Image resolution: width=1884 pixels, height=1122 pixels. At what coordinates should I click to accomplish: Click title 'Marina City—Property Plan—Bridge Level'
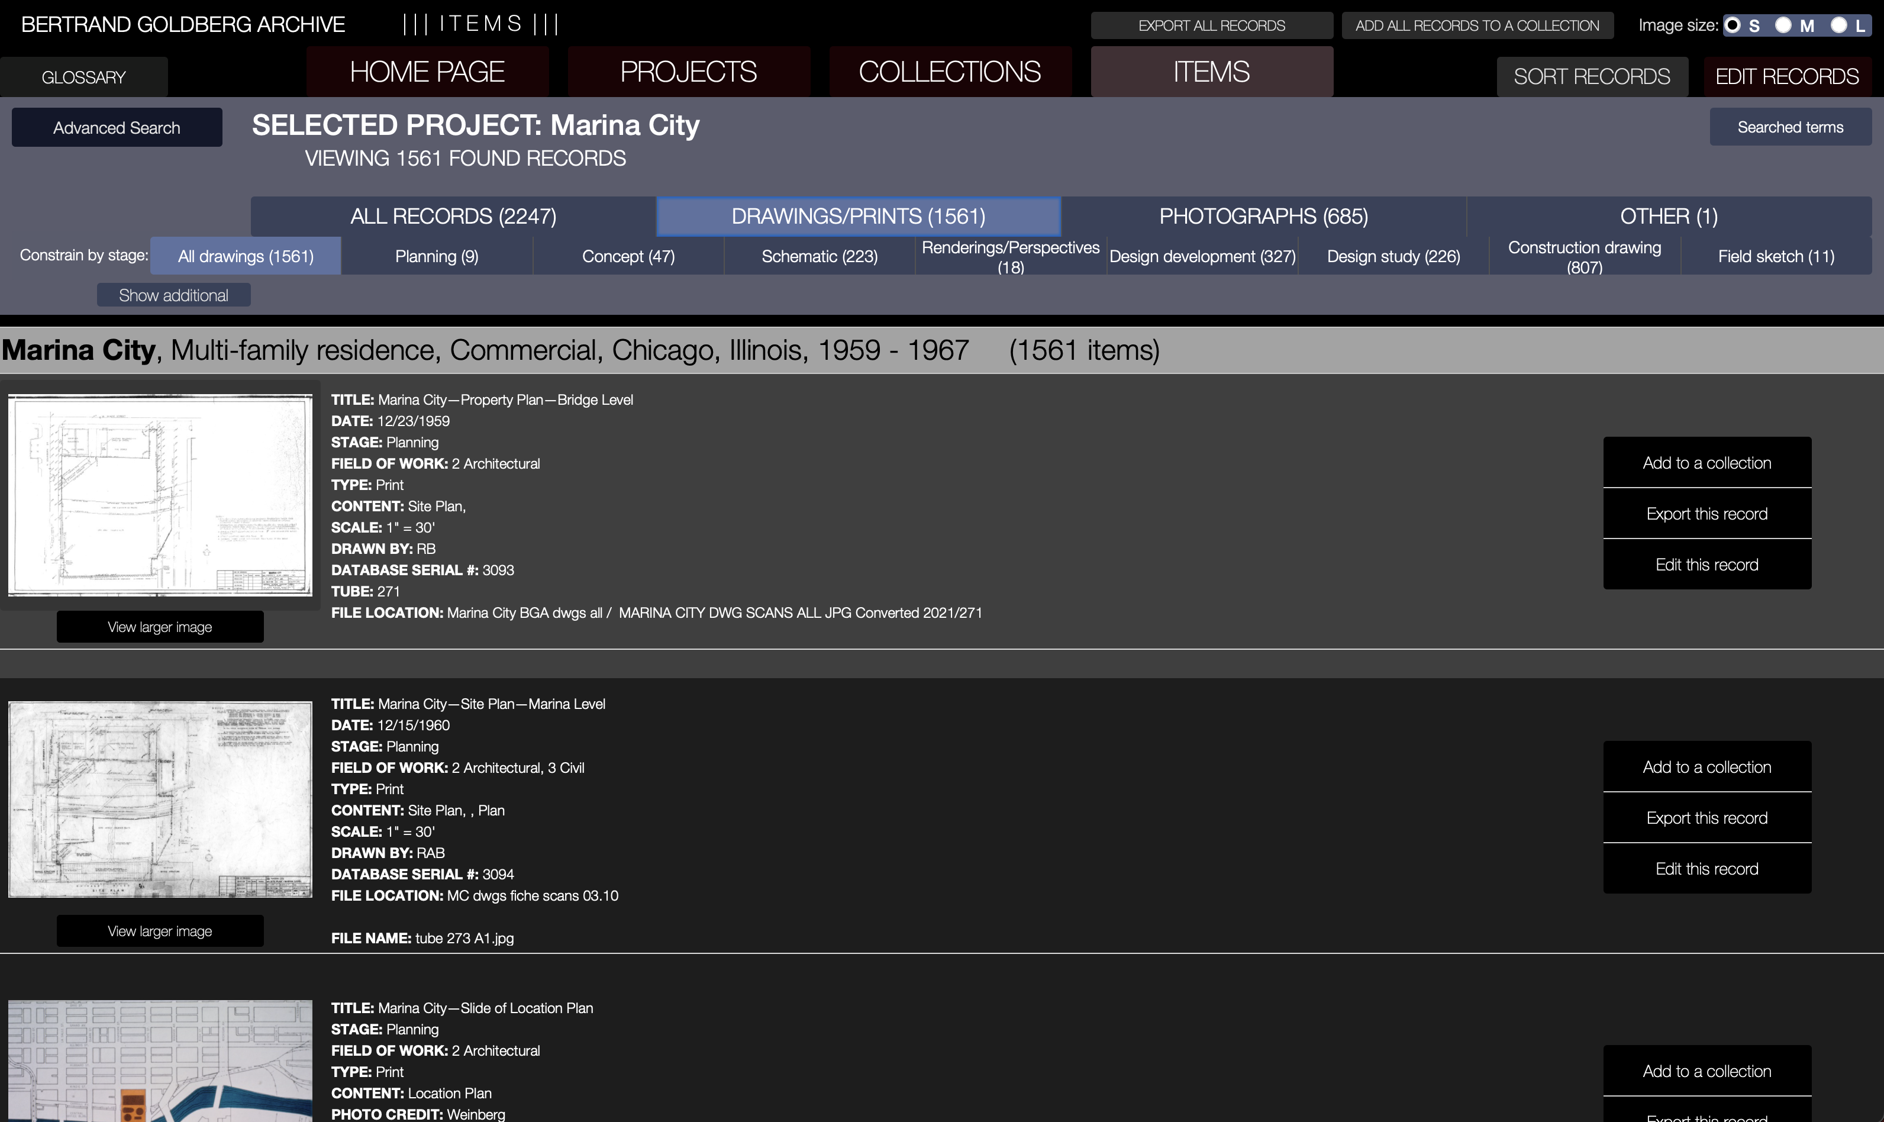pos(506,400)
